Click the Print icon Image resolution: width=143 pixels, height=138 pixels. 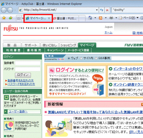[x=111, y=18]
